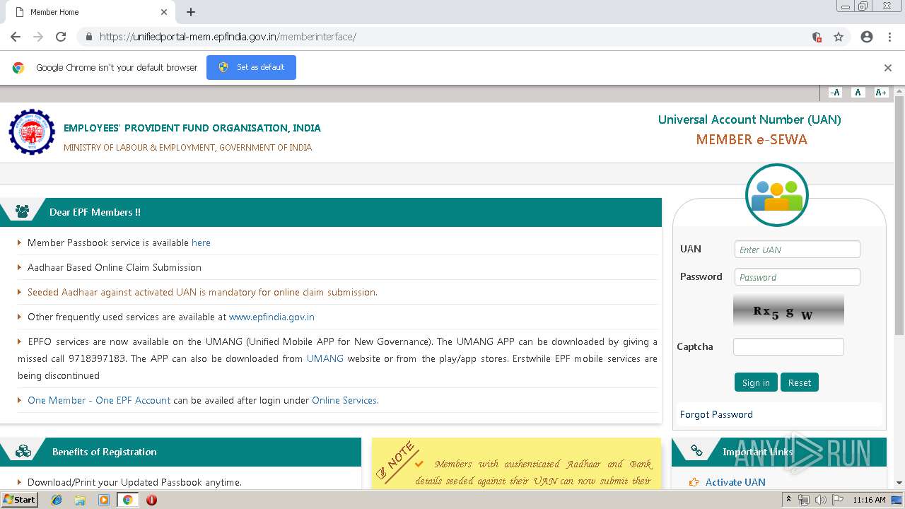Decrease font size with -A
This screenshot has height=509, width=905.
pyautogui.click(x=835, y=93)
